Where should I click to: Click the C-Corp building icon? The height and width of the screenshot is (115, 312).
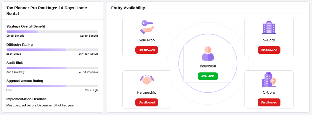269,80
